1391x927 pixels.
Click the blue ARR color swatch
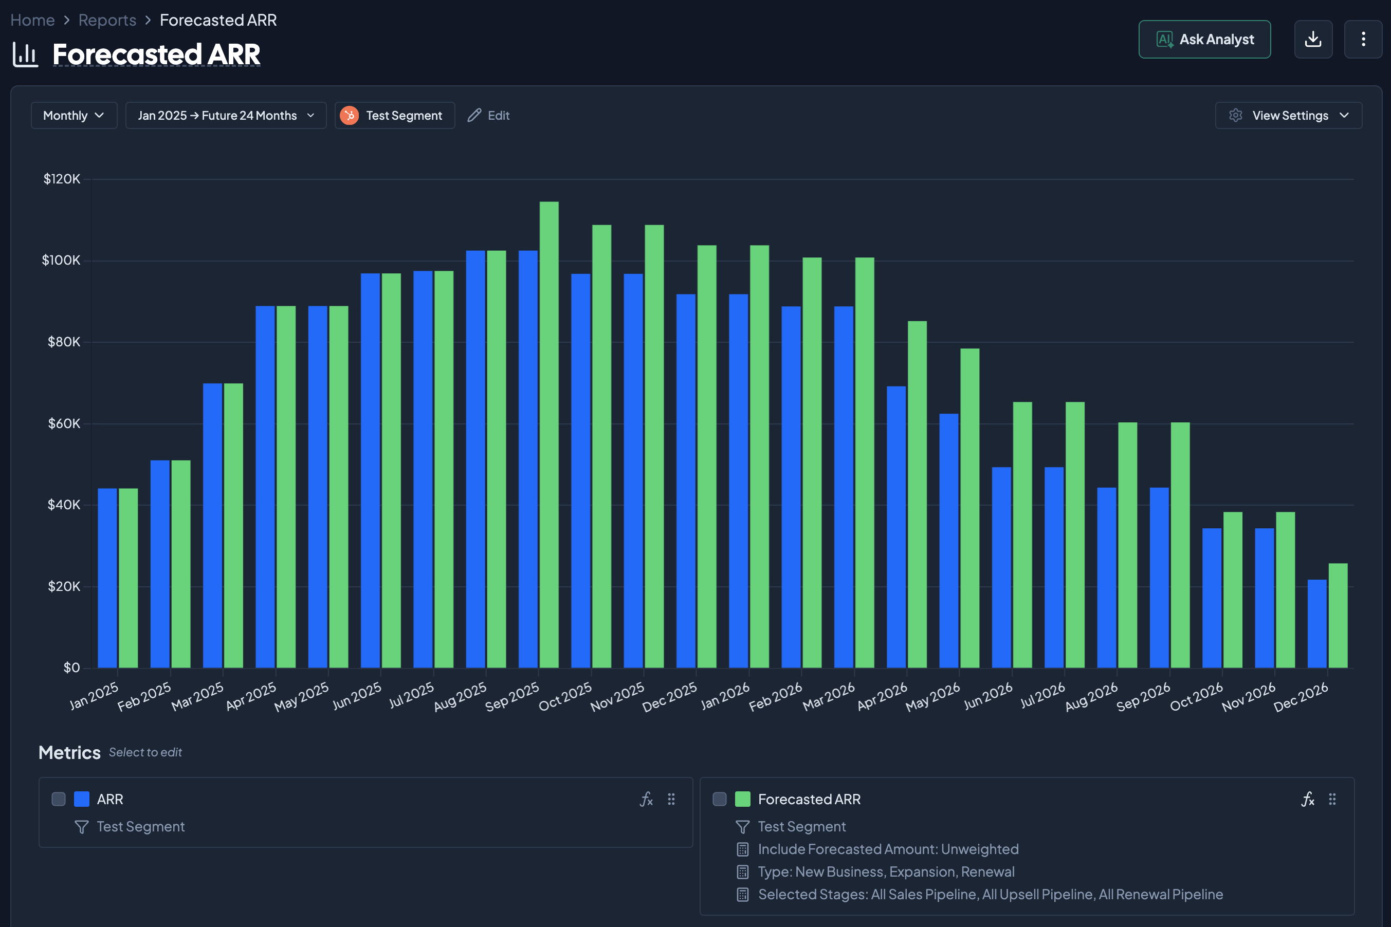click(x=82, y=799)
